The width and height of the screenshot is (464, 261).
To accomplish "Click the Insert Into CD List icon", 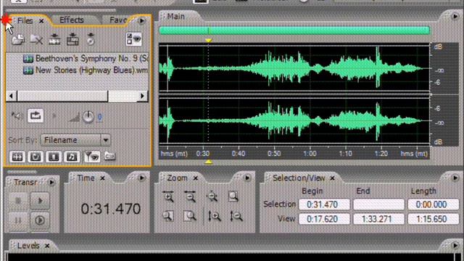I will point(90,39).
